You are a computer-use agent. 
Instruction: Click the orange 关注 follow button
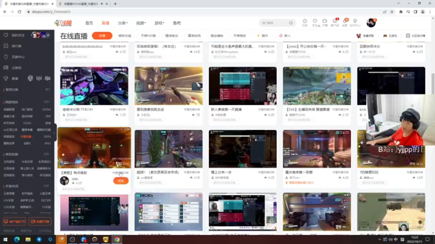click(121, 181)
